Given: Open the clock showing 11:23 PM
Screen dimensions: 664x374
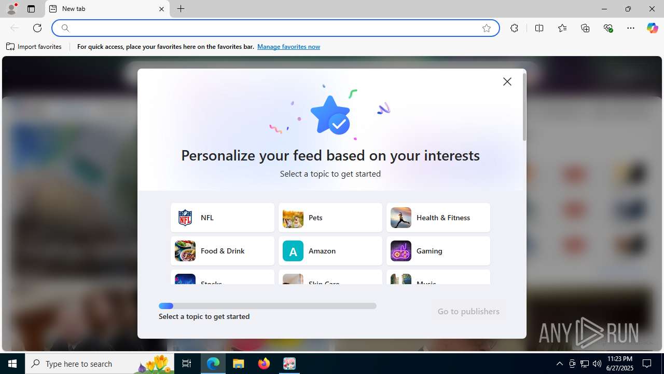Looking at the screenshot, I should (x=619, y=364).
